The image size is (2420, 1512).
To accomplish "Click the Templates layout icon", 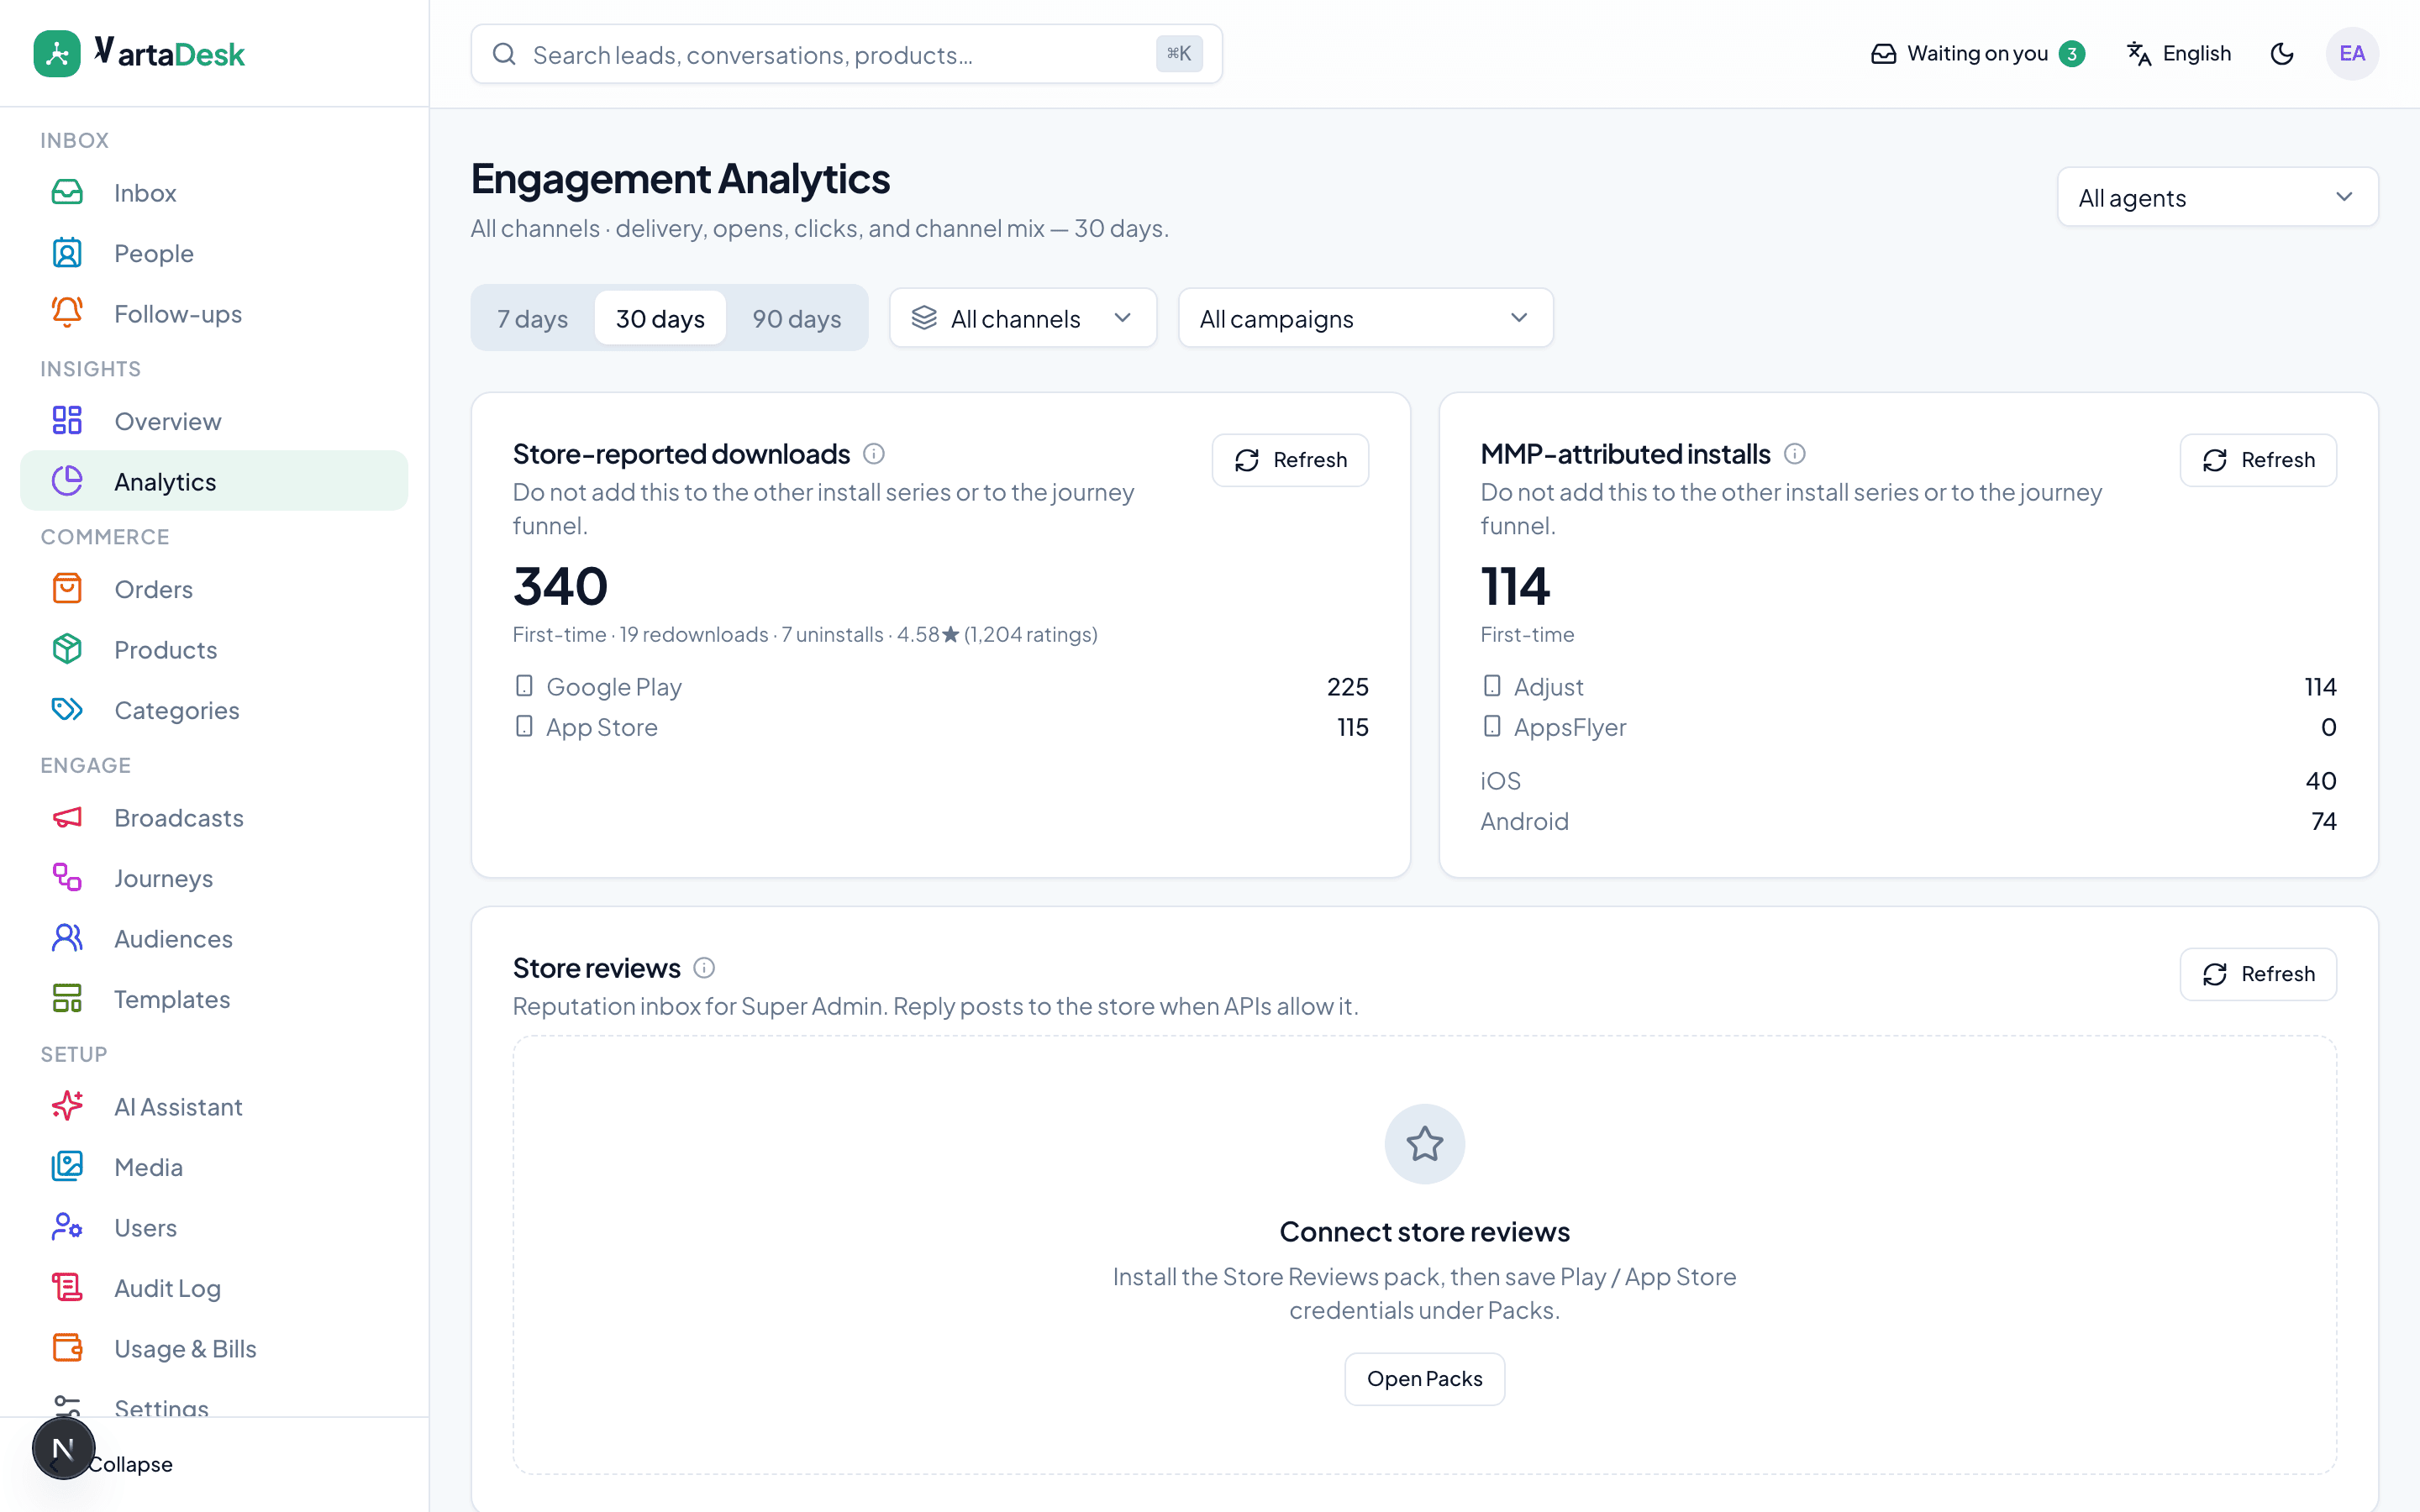I will [x=67, y=999].
